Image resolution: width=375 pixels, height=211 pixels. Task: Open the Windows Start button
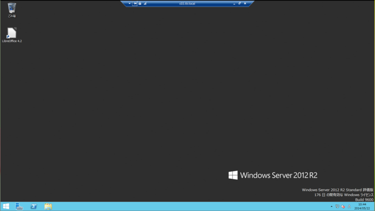(6, 206)
